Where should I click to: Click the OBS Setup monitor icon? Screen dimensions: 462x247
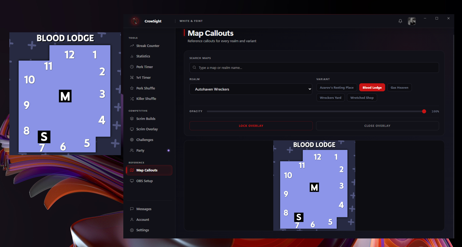[132, 181]
